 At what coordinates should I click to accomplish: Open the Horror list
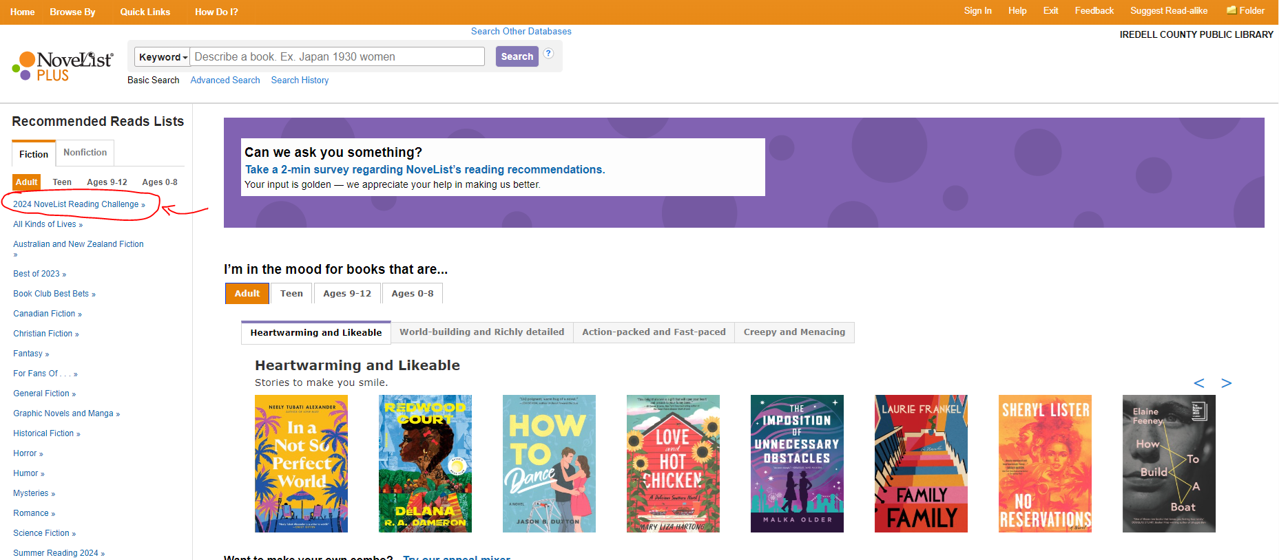28,453
